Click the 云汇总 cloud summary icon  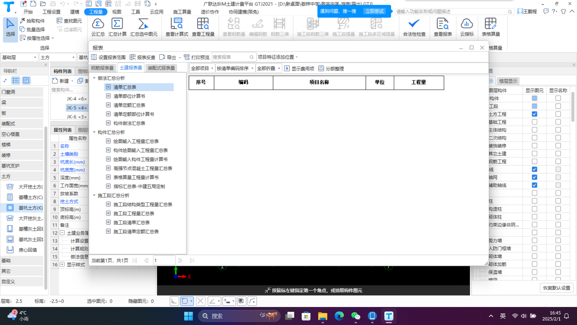[98, 27]
